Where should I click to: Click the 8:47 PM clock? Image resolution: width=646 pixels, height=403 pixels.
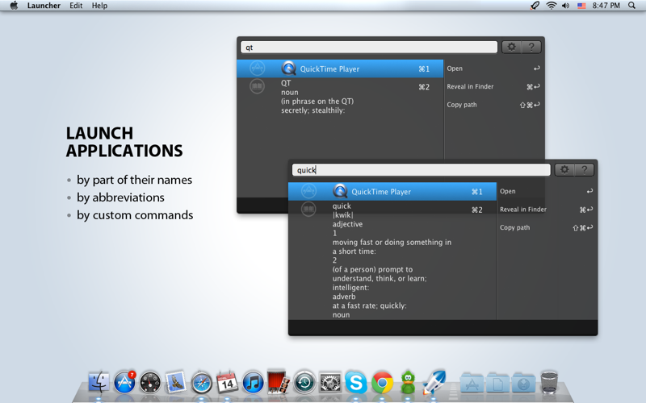(x=606, y=6)
